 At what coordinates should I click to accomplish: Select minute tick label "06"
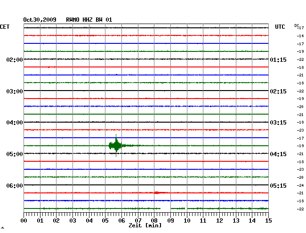point(121,220)
